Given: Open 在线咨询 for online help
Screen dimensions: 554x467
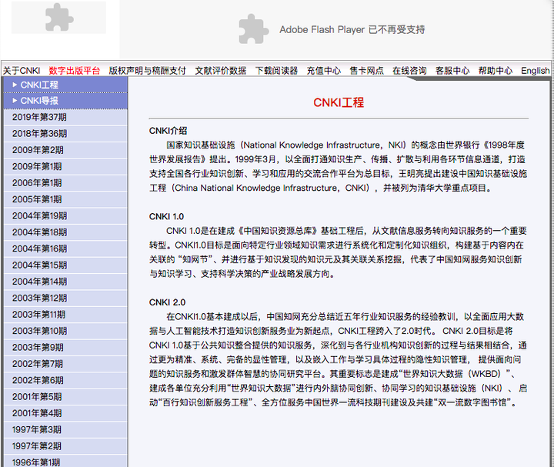Looking at the screenshot, I should tap(409, 70).
